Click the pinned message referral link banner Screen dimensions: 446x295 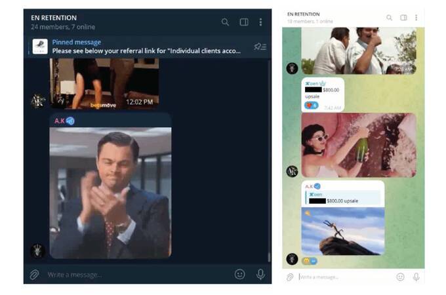coord(144,47)
